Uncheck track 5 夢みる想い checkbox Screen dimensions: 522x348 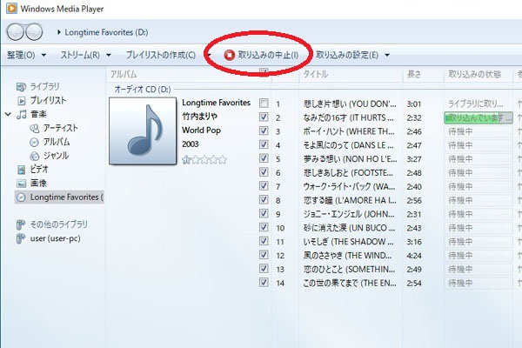pyautogui.click(x=264, y=159)
